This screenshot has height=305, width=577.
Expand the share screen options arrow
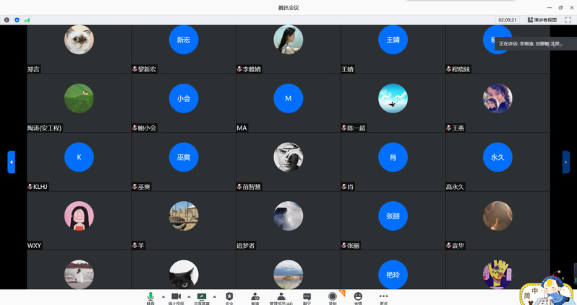215,296
